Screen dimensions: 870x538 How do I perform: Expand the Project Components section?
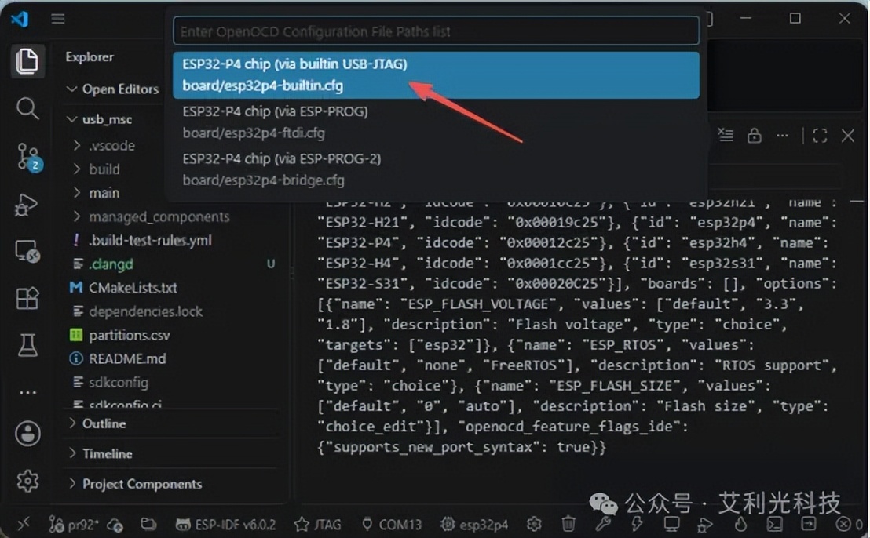[x=135, y=484]
